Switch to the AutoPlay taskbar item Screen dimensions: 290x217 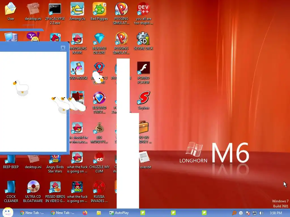pyautogui.click(x=119, y=213)
